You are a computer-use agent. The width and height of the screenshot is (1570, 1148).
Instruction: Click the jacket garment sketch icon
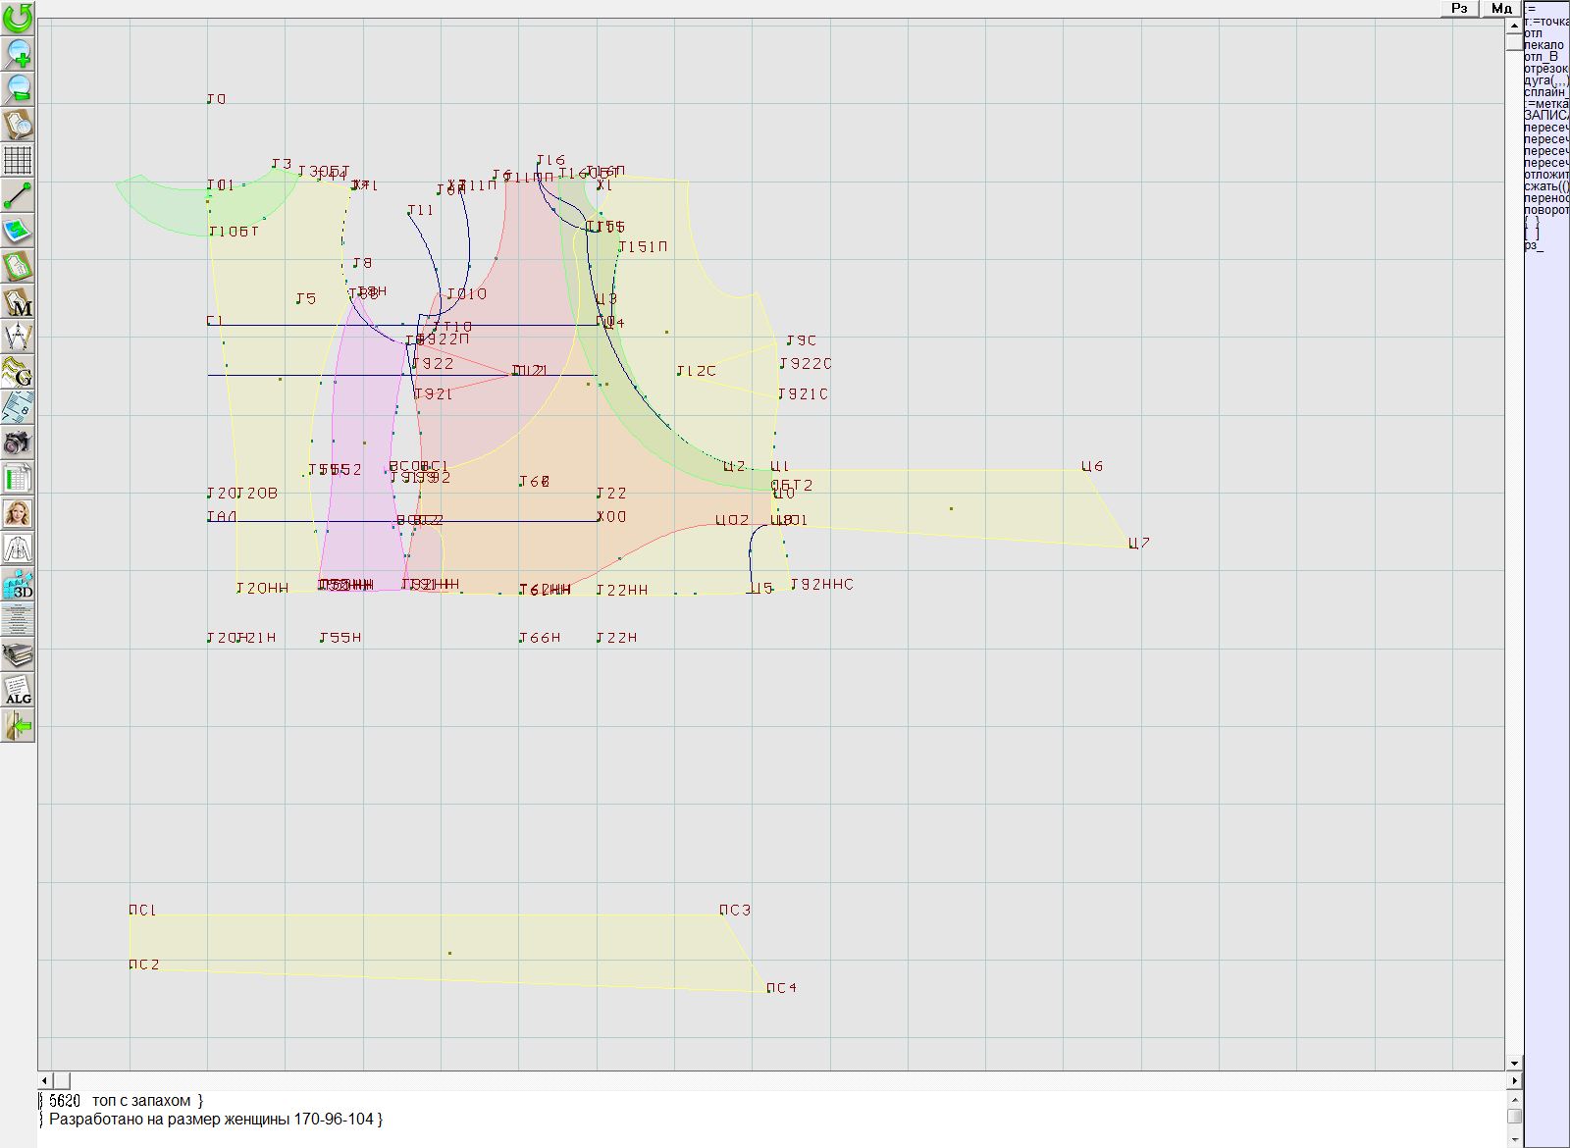(x=18, y=549)
